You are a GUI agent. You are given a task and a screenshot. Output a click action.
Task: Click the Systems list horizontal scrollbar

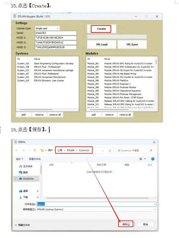click(x=36, y=110)
